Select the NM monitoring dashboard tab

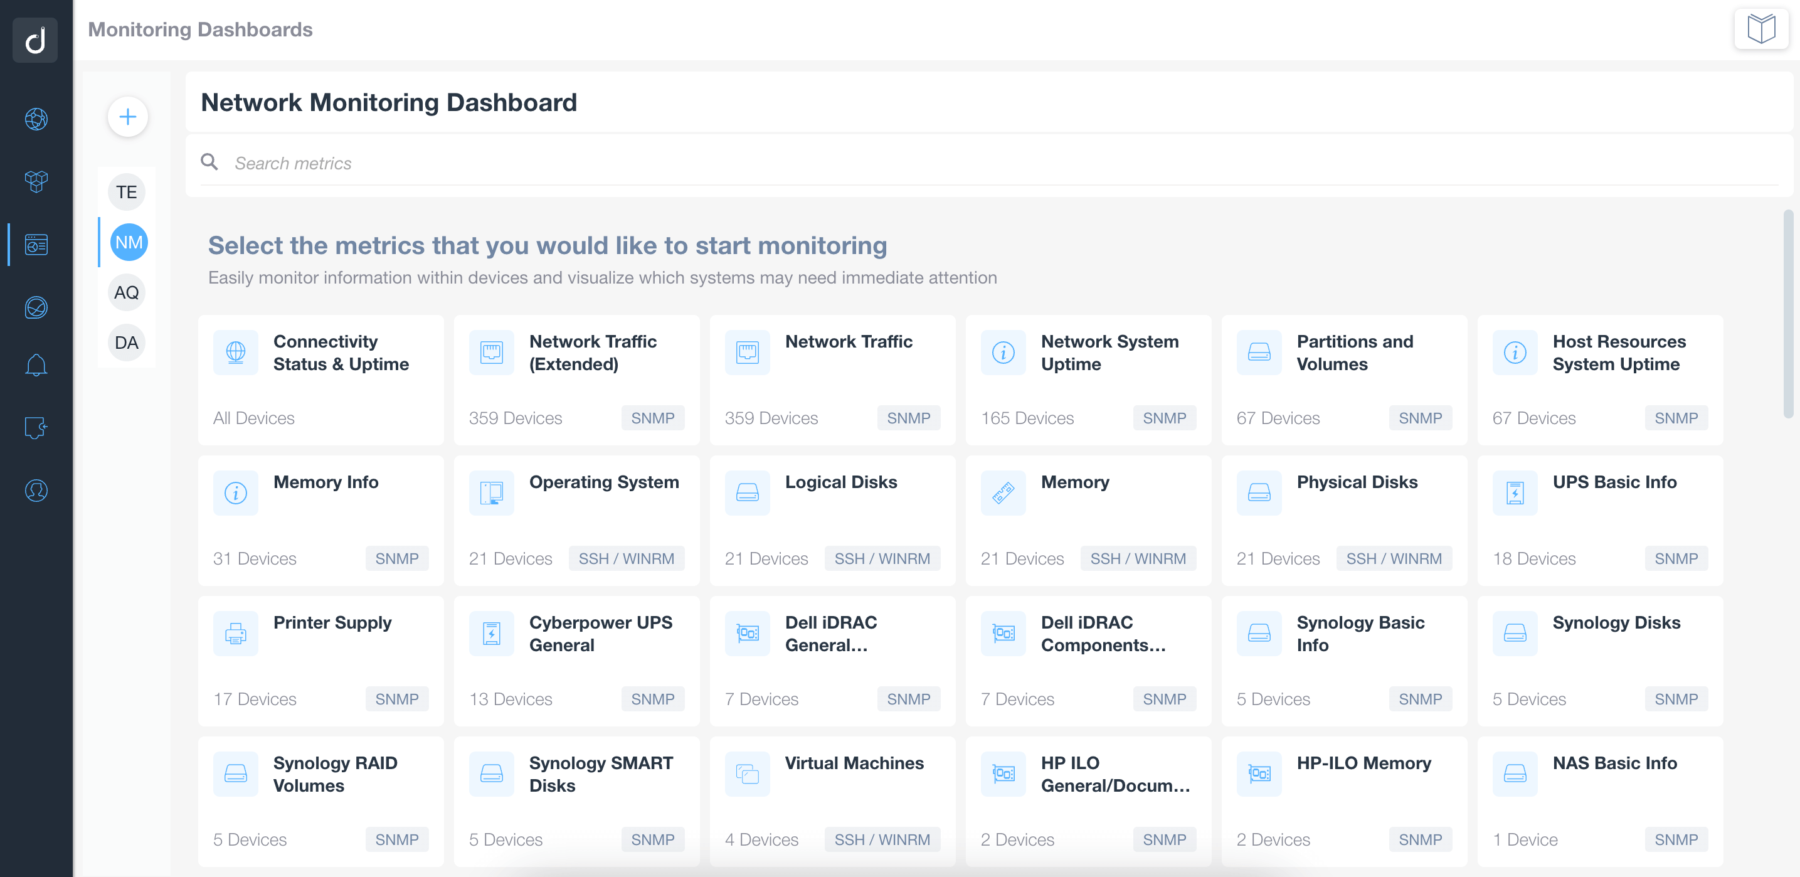tap(127, 242)
